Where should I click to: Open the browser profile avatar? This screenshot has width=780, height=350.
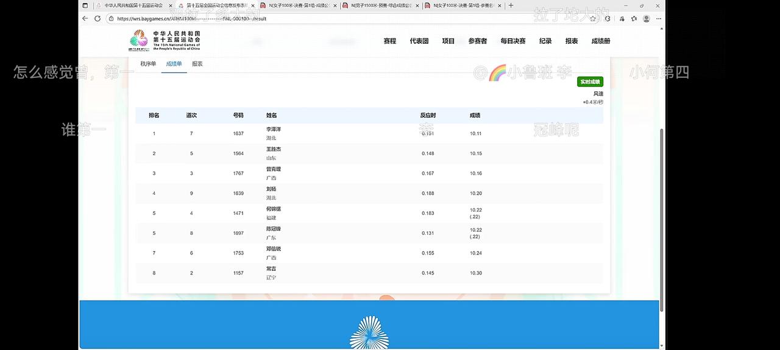[647, 18]
